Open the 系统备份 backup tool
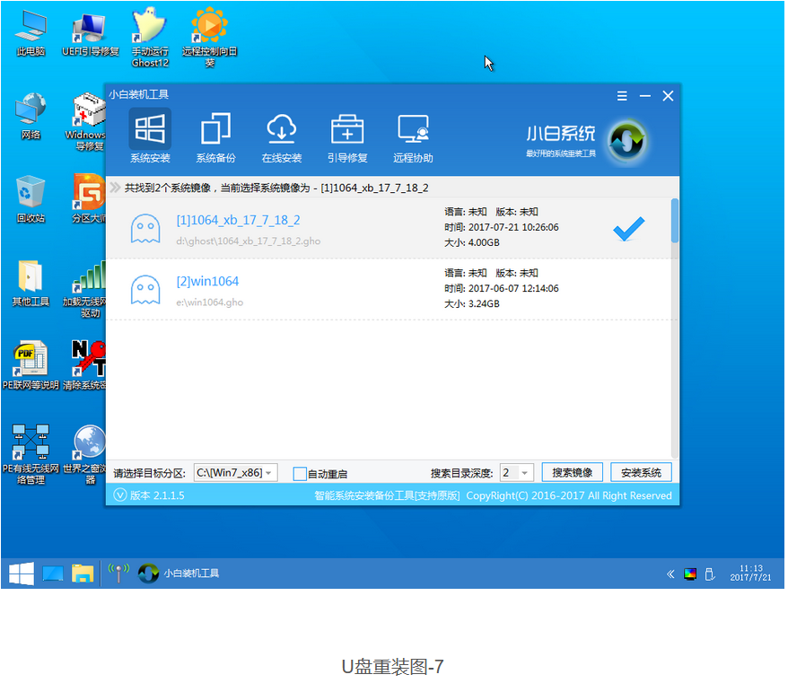This screenshot has width=788, height=692. coord(215,129)
